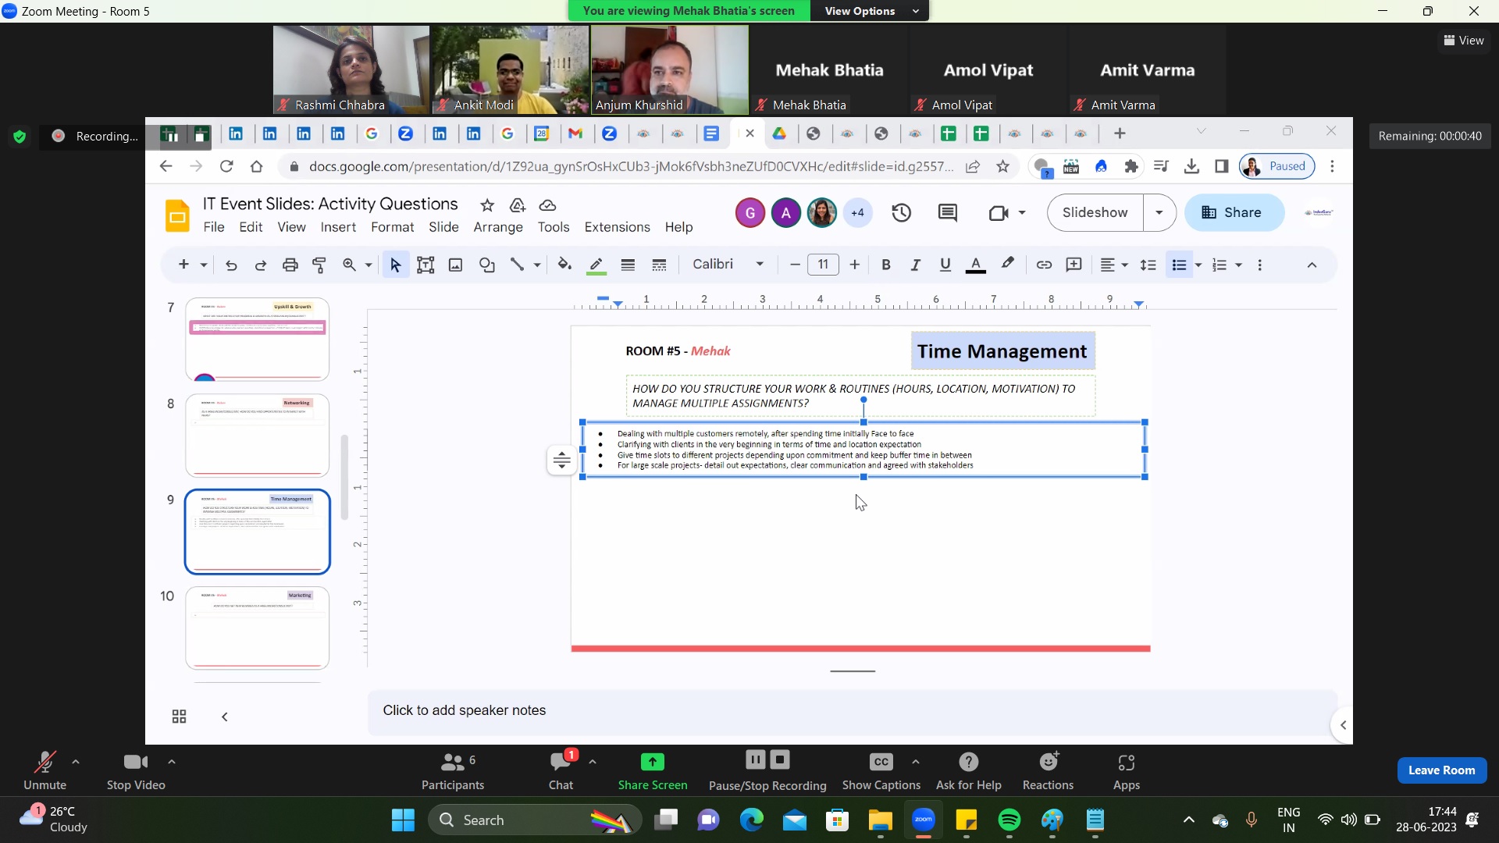Expand the bulleted list options dropdown
1499x843 pixels.
coord(1198,265)
